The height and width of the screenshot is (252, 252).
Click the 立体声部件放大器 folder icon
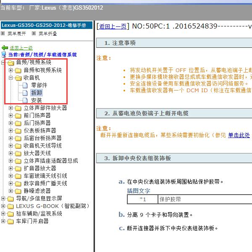18,108
